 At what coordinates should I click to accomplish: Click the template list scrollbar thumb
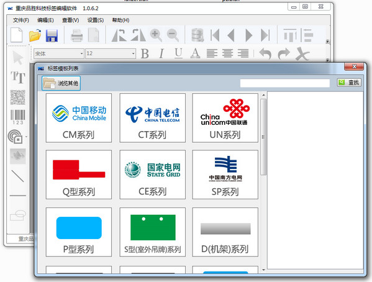tap(263, 137)
